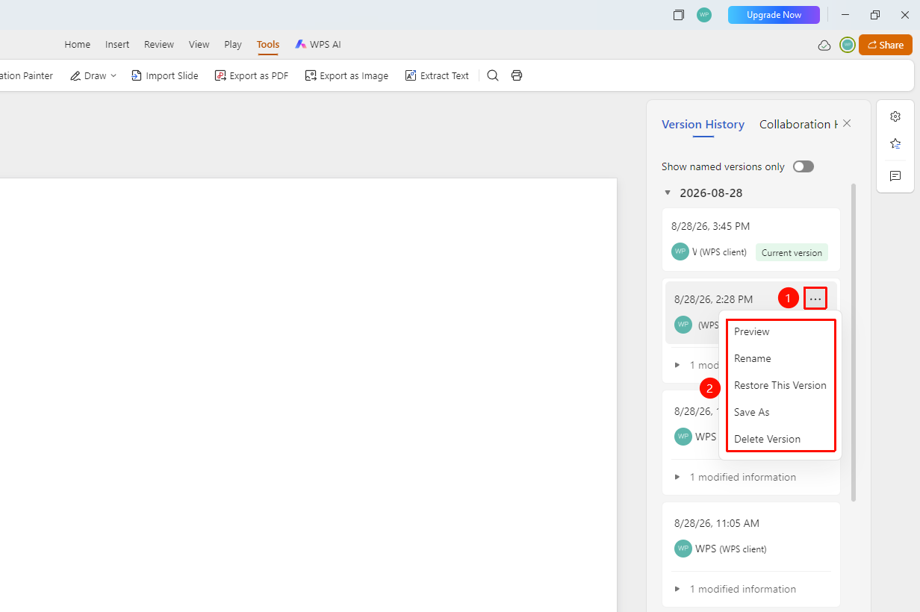The image size is (920, 612).
Task: Go to the Review tab
Action: (159, 45)
